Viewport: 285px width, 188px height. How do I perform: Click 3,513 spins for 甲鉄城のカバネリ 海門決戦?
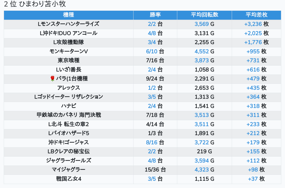(x=202, y=115)
